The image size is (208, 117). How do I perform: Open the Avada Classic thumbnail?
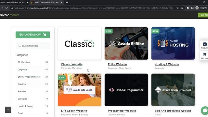[x=79, y=43]
